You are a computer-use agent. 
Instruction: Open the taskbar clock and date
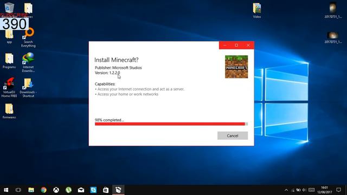coord(325,190)
